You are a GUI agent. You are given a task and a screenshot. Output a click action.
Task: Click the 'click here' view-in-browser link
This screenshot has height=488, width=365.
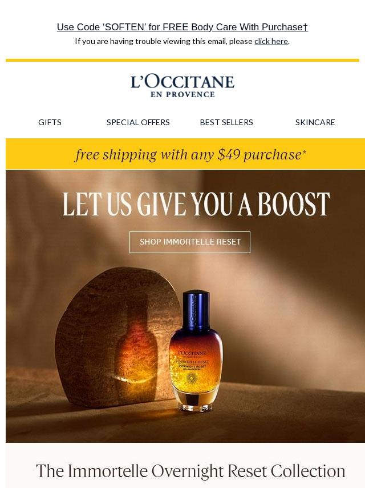[x=271, y=41]
